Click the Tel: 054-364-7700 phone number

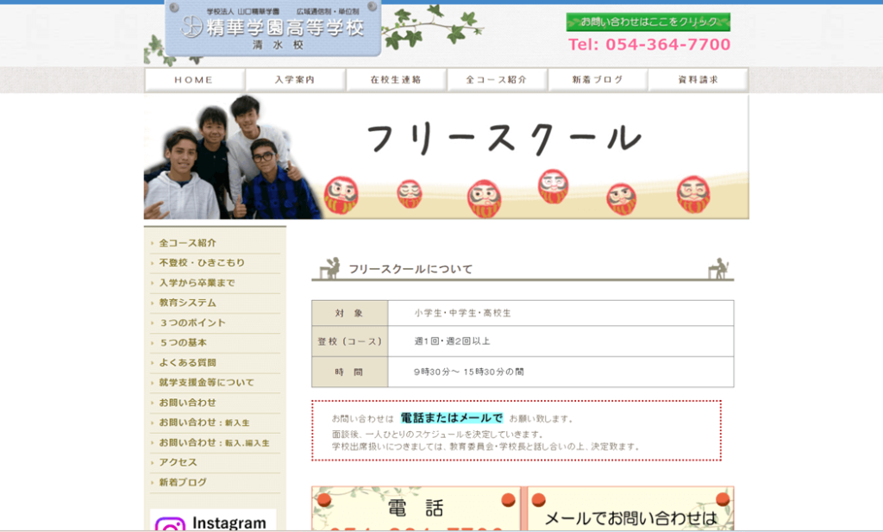(648, 45)
